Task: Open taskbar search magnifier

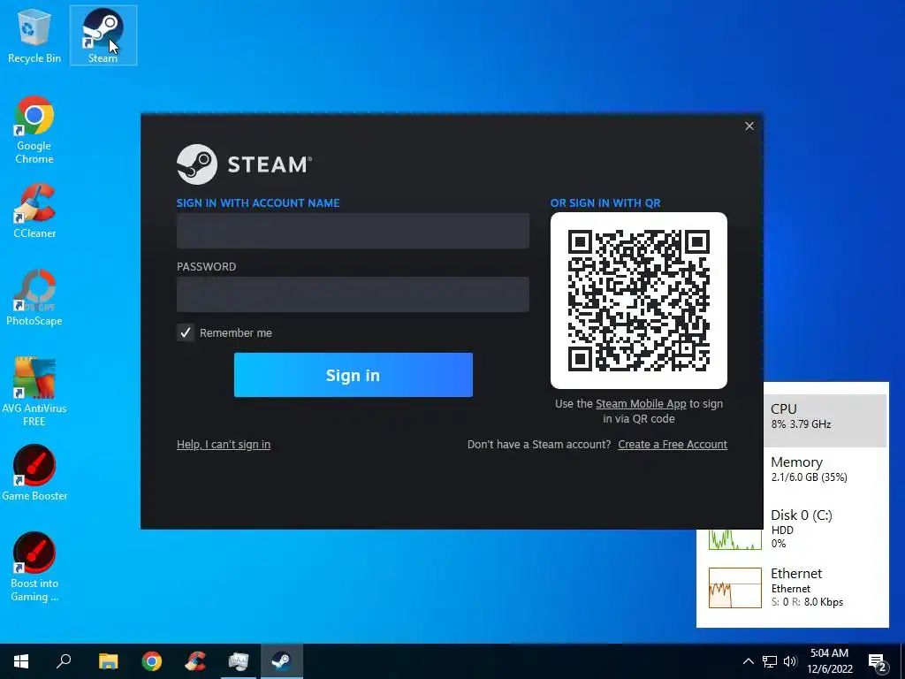Action: (64, 661)
